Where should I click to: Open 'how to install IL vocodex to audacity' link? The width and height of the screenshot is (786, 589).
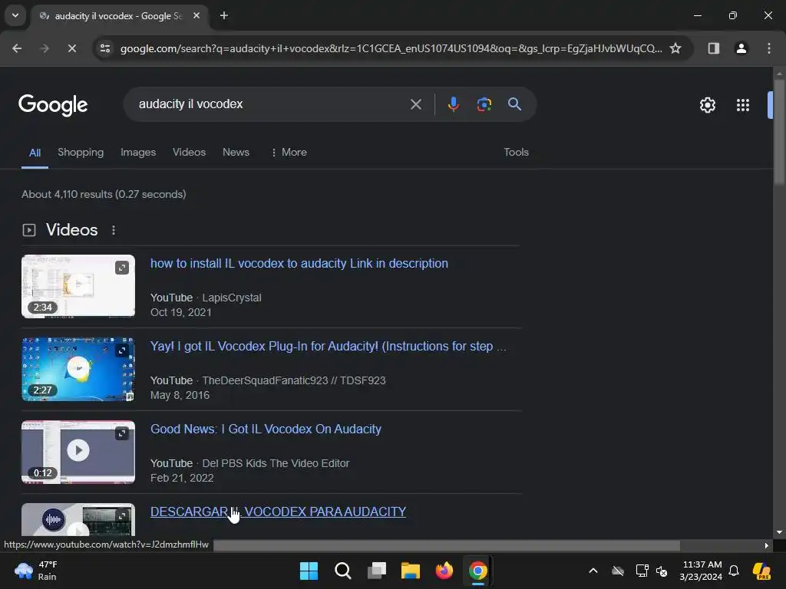pos(299,264)
